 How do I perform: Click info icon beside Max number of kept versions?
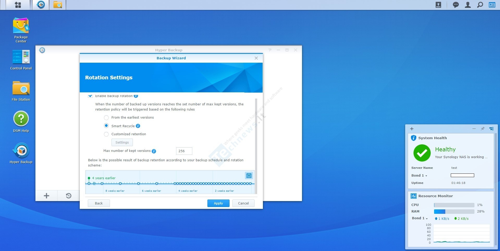pos(154,151)
